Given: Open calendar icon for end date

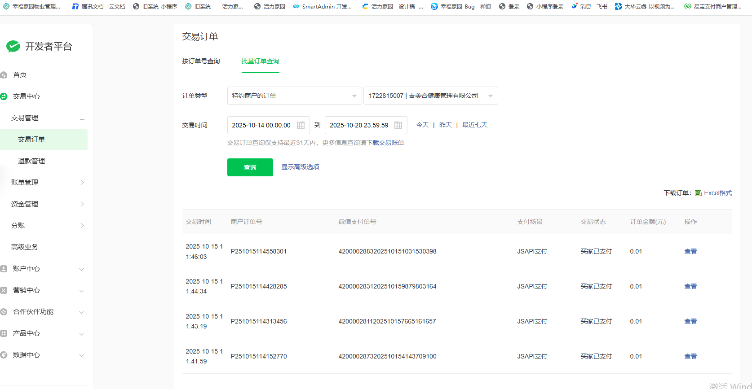Looking at the screenshot, I should [x=398, y=125].
